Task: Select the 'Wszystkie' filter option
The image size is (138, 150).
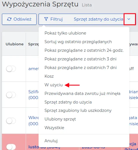Action: pyautogui.click(x=54, y=128)
